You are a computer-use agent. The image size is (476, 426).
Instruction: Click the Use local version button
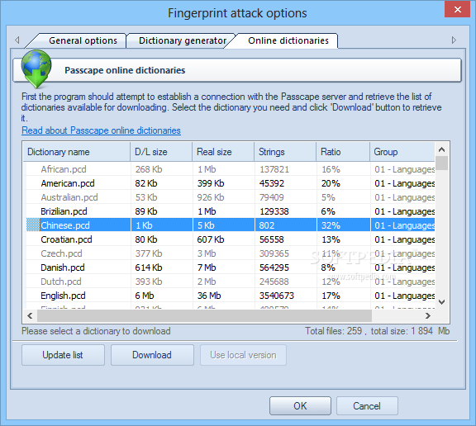tap(243, 355)
